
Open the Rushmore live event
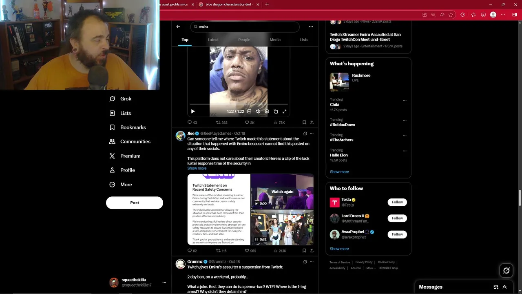coord(368,82)
